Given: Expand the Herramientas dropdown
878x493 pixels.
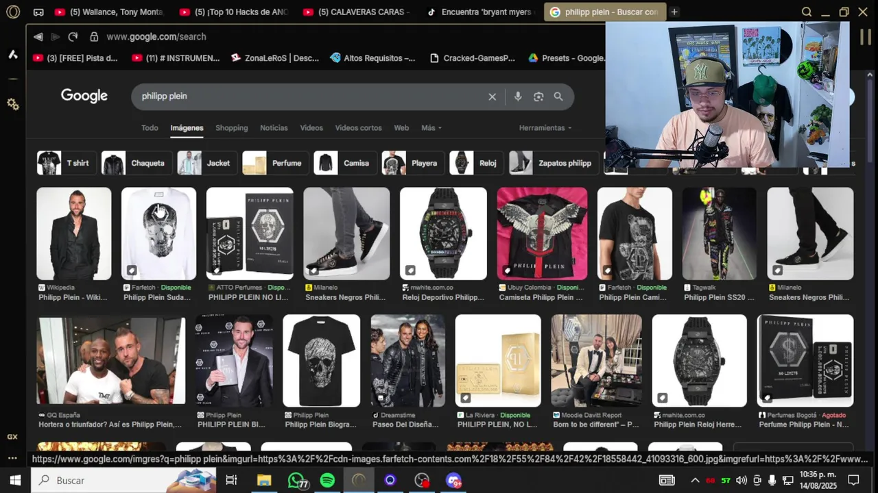Looking at the screenshot, I should (x=545, y=128).
